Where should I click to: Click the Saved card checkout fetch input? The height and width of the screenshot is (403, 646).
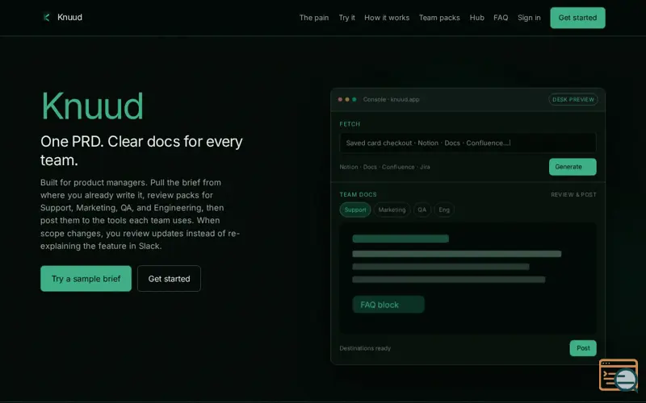(468, 143)
